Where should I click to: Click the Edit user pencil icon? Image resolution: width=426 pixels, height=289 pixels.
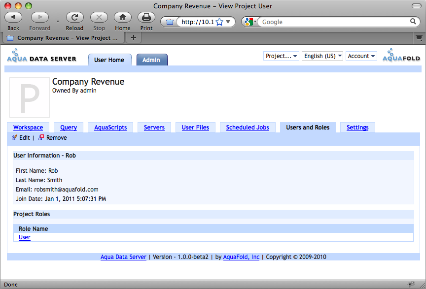coord(14,137)
